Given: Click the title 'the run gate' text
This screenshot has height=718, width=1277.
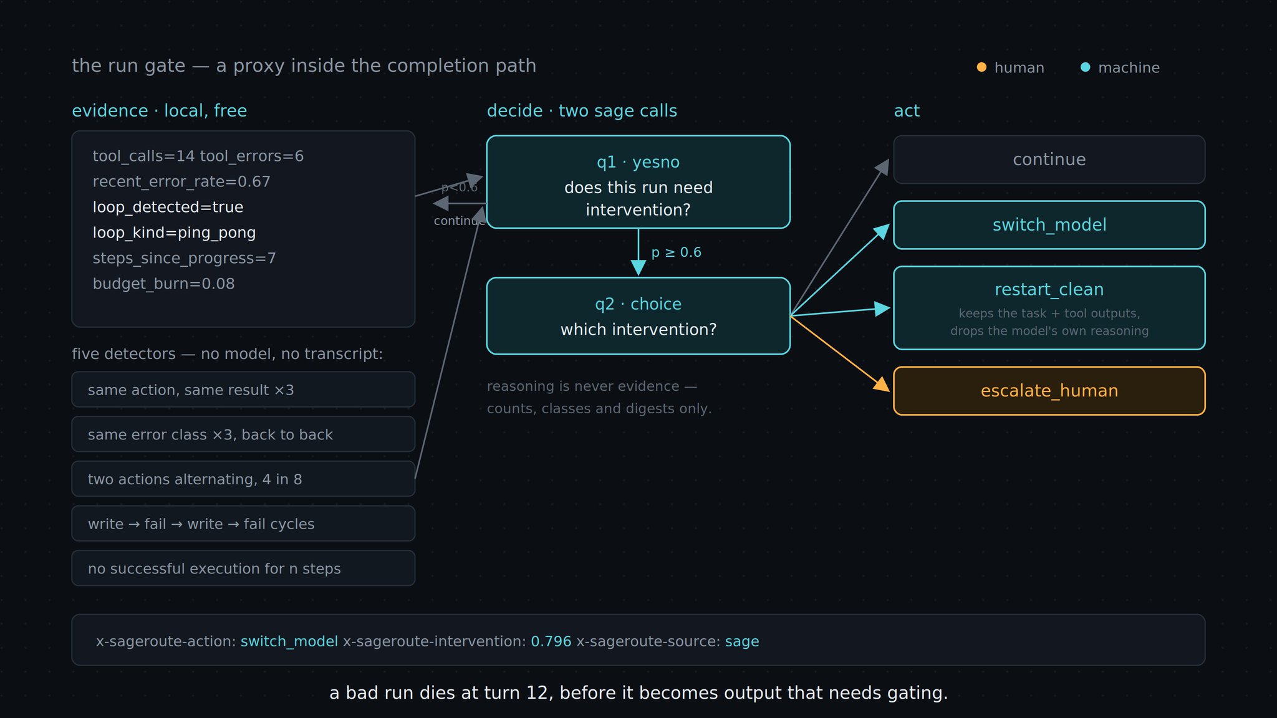Looking at the screenshot, I should coord(128,65).
